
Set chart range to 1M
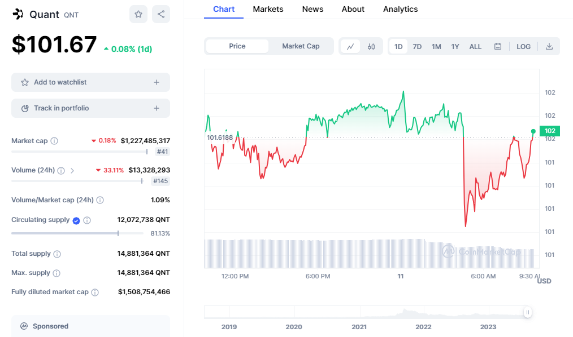(436, 47)
